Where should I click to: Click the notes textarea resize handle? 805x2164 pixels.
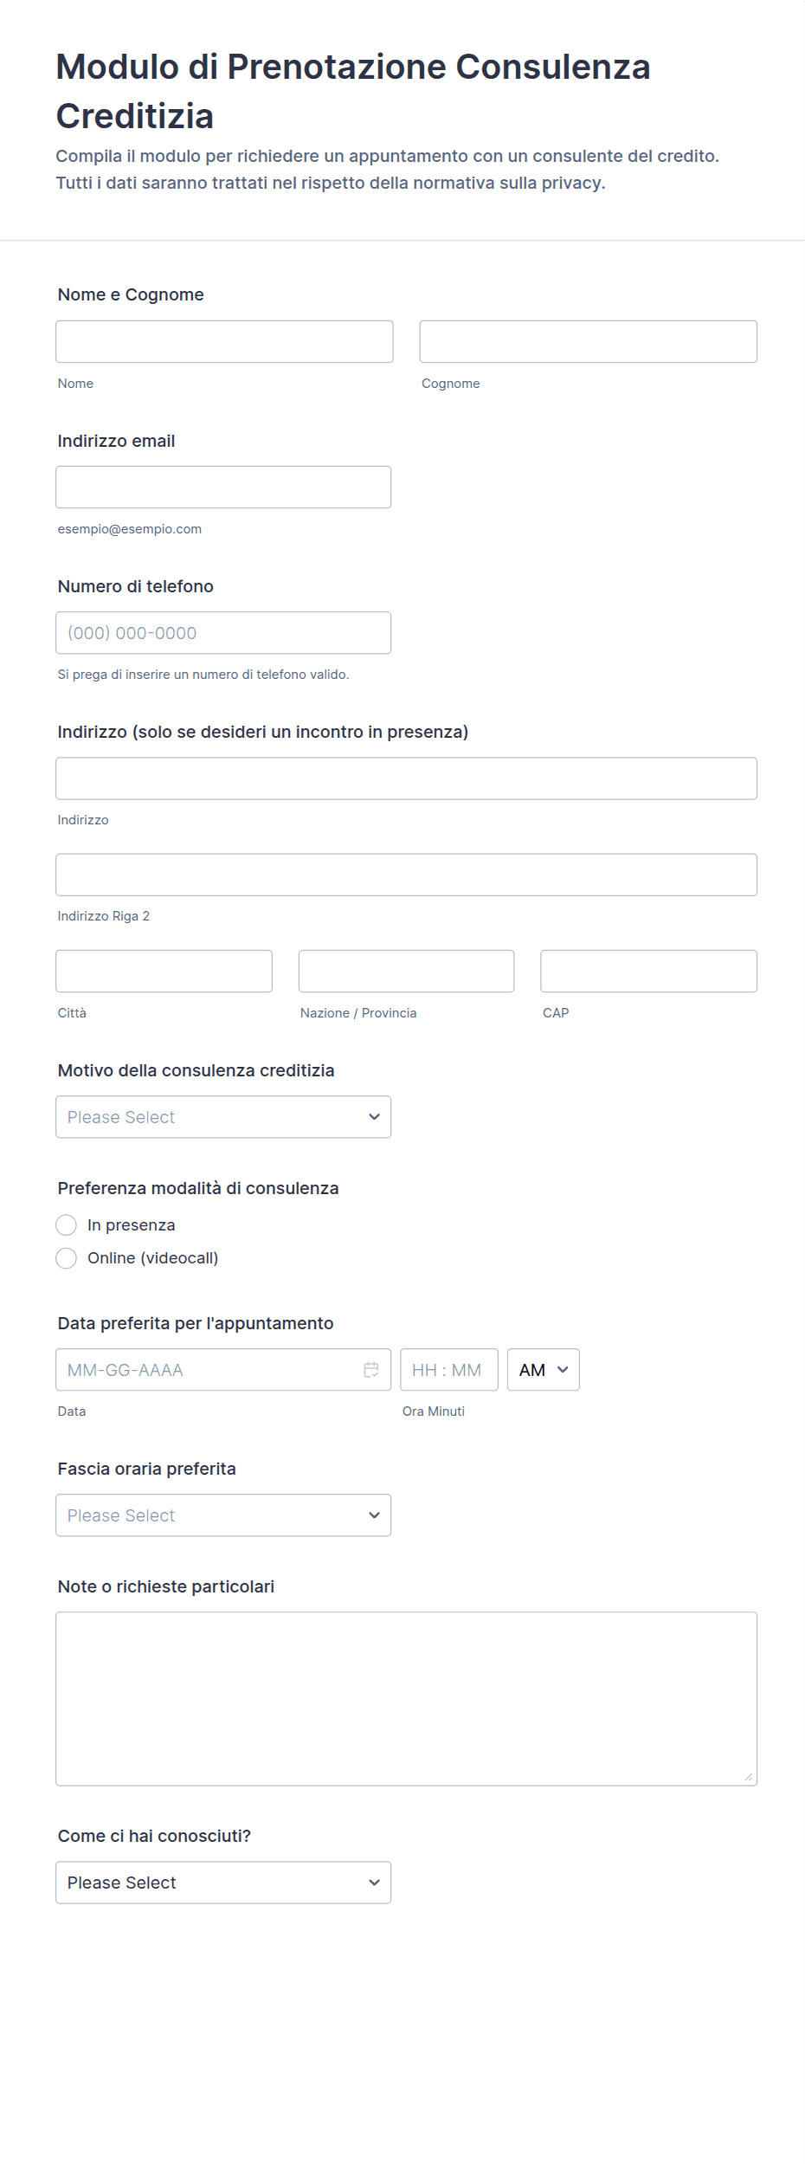(749, 1778)
